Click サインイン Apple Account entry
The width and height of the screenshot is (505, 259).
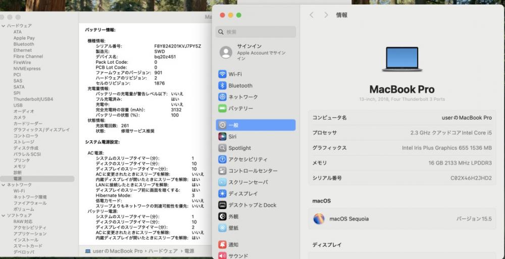coord(256,53)
